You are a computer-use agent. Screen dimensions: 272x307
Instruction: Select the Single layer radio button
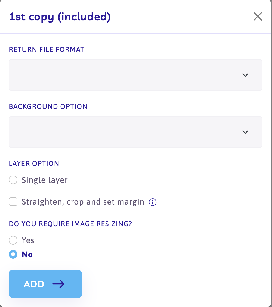coord(13,180)
